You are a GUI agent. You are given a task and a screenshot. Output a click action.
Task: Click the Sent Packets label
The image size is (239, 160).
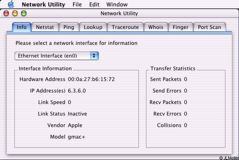click(x=166, y=79)
